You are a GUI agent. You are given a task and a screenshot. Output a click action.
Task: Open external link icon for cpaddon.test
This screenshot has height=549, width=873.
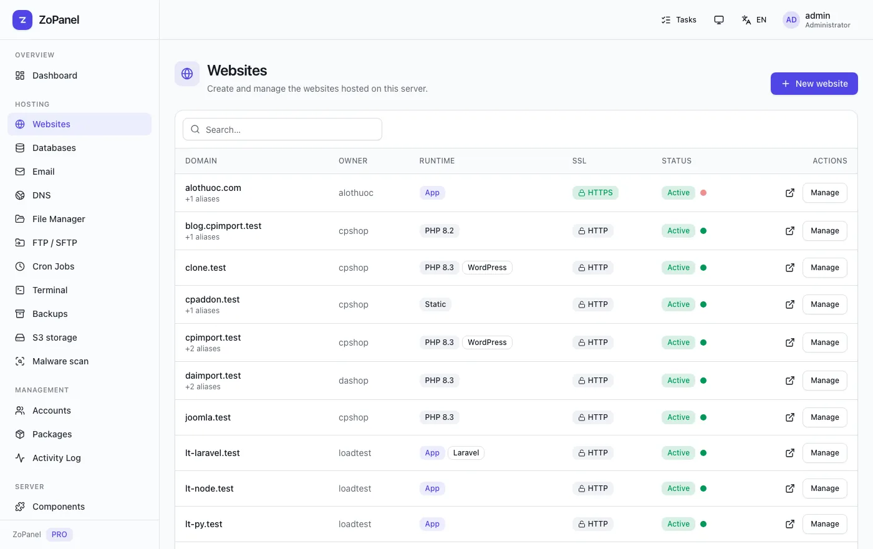coord(790,304)
